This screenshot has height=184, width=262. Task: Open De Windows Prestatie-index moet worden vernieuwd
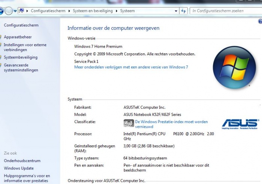pyautogui.click(x=171, y=124)
